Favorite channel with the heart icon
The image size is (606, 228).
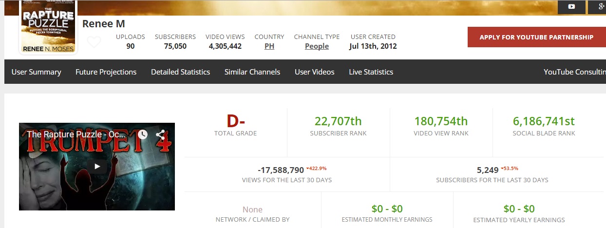point(94,42)
